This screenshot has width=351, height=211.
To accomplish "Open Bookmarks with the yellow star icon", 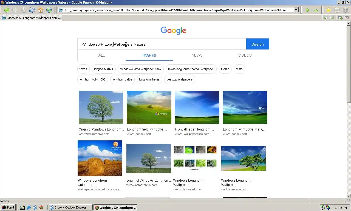I will click(x=328, y=10).
